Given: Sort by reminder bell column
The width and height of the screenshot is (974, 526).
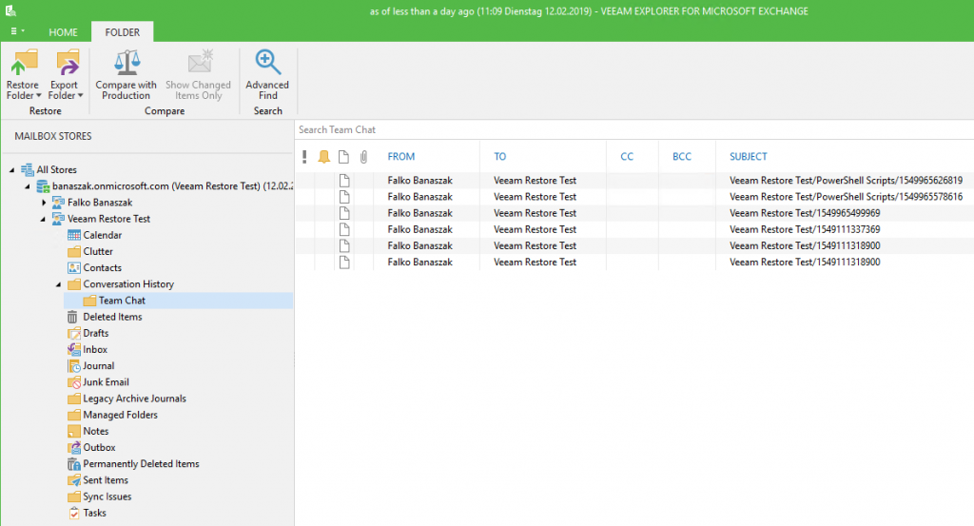Looking at the screenshot, I should coord(323,157).
